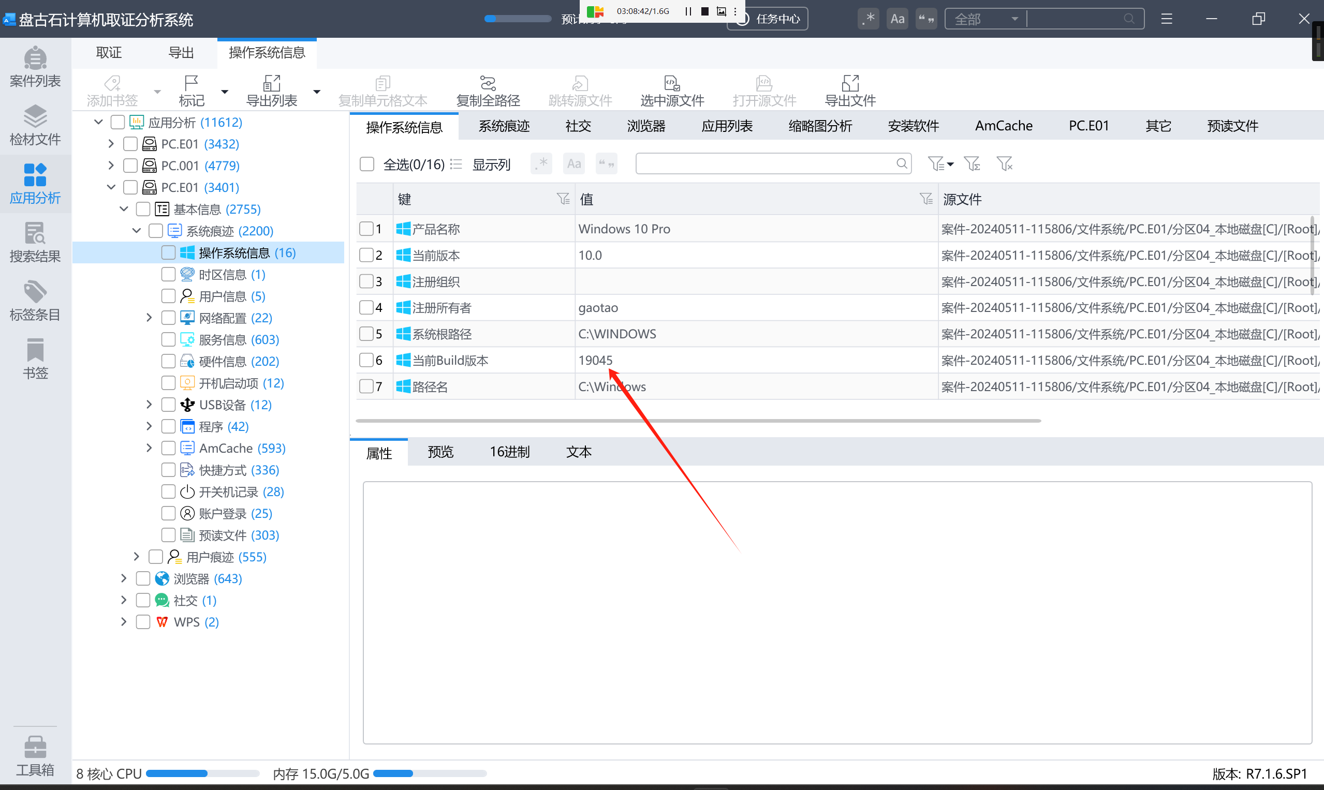The image size is (1324, 790).
Task: Tick the 时区信息 tree checkbox
Action: click(x=168, y=275)
